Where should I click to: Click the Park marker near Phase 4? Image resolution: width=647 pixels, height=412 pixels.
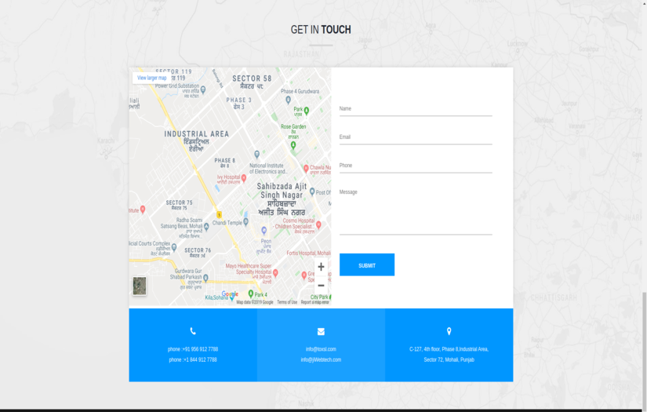tap(306, 111)
